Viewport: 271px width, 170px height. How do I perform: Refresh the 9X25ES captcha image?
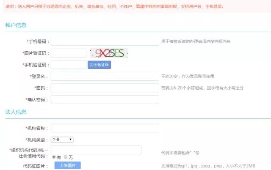pyautogui.click(x=109, y=53)
